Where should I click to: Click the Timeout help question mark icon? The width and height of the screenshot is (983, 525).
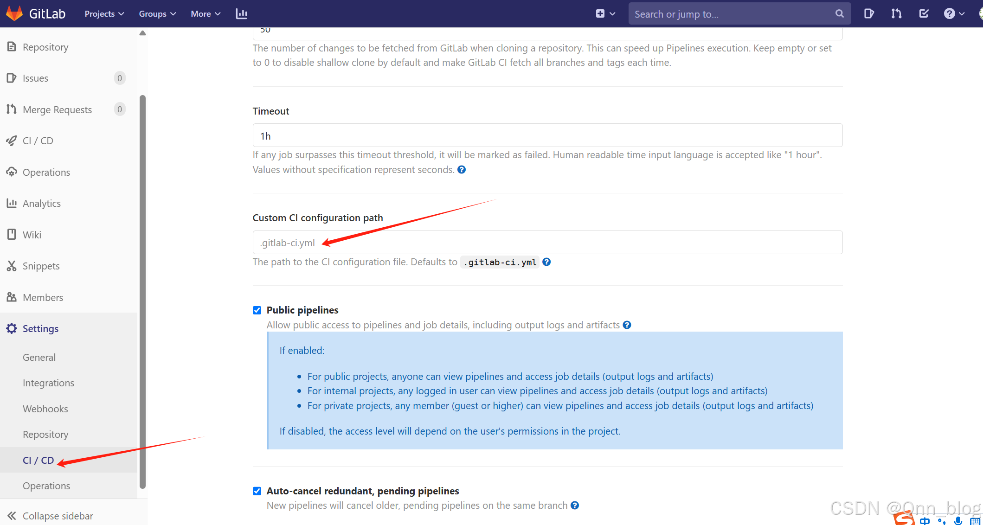coord(461,170)
